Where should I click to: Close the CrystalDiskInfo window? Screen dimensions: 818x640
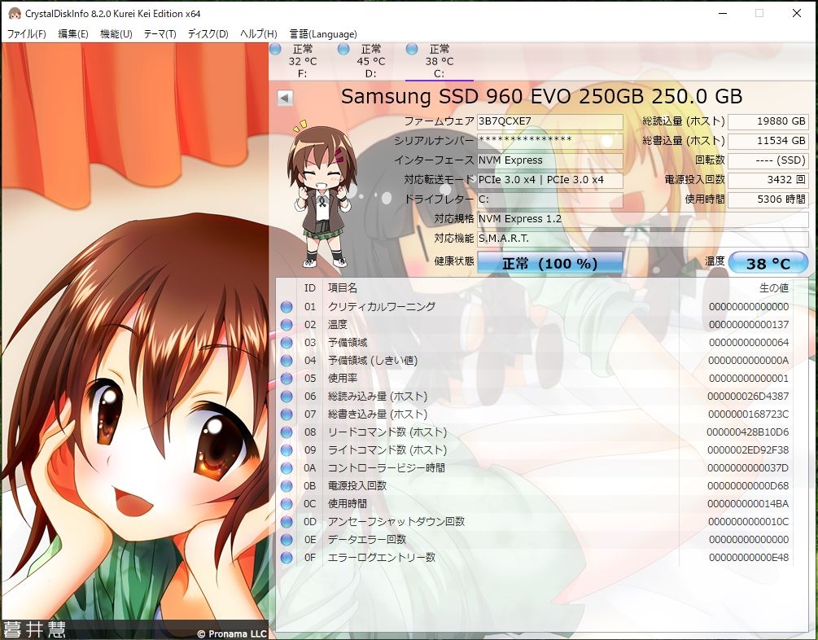point(797,13)
